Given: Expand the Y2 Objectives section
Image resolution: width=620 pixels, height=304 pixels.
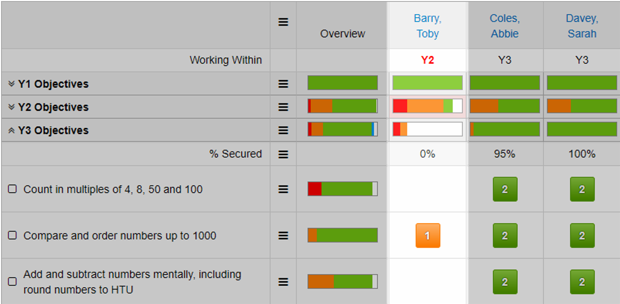Looking at the screenshot, I should (x=11, y=107).
